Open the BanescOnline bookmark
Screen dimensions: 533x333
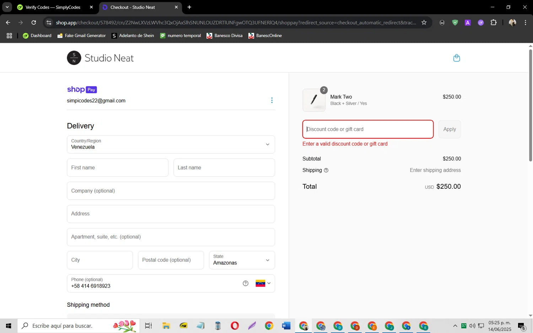(265, 36)
